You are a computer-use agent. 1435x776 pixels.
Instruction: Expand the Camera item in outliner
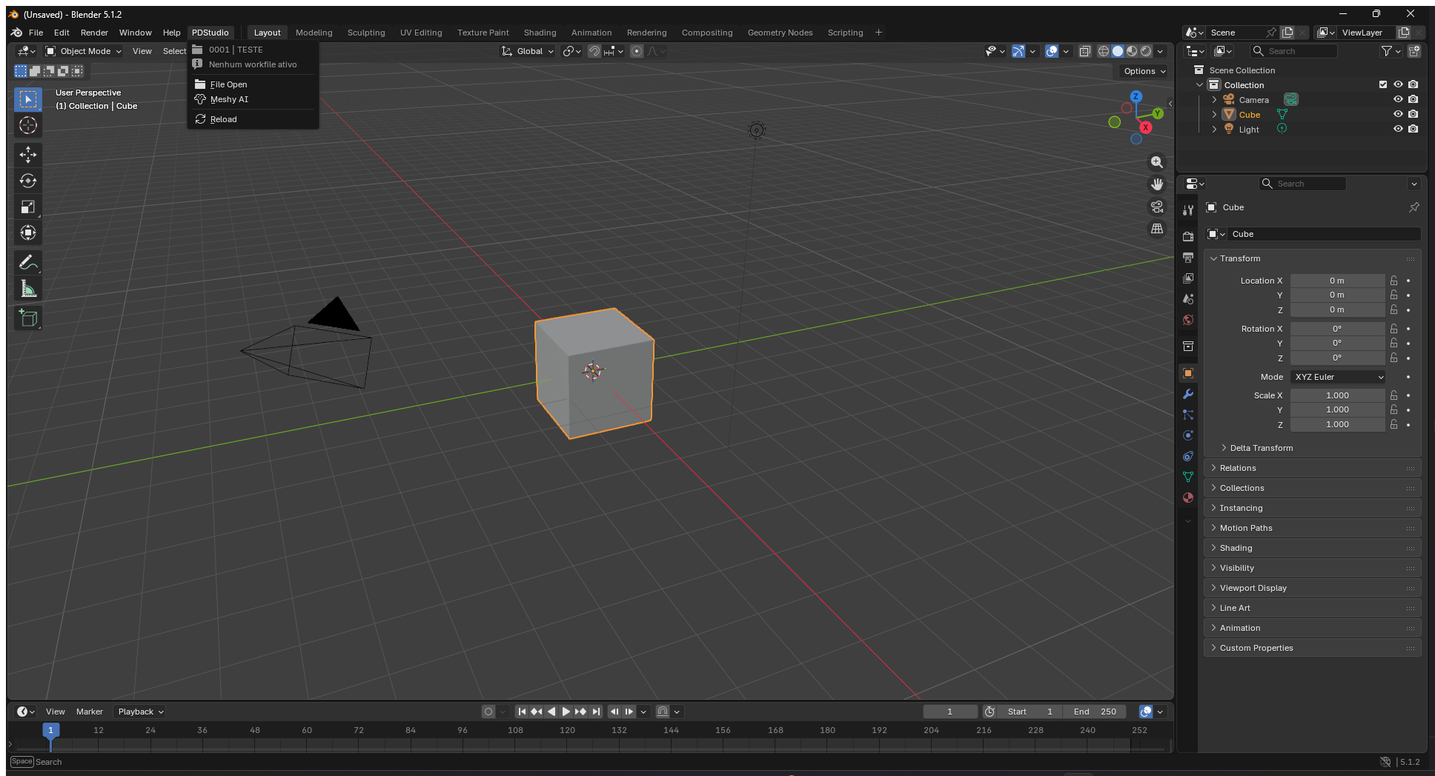click(1214, 99)
